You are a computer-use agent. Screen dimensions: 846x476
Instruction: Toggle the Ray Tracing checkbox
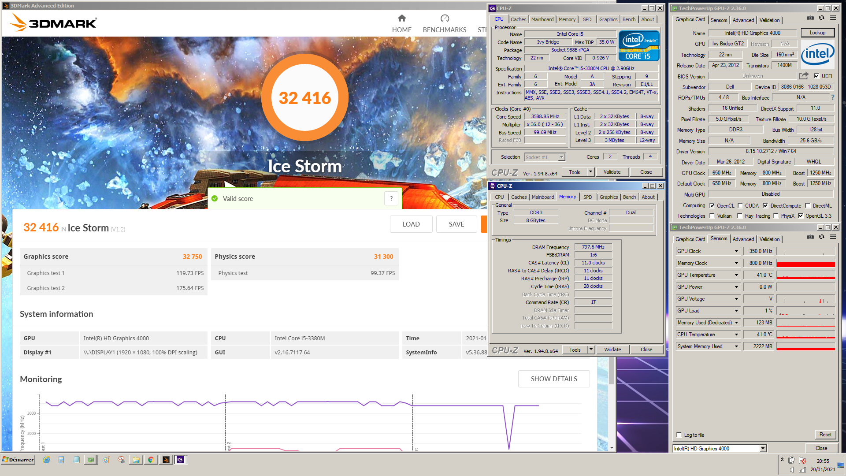[740, 216]
